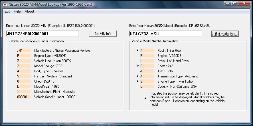Select 'Engine Type : VG30DE' text
The image size is (253, 126).
[x=50, y=56]
